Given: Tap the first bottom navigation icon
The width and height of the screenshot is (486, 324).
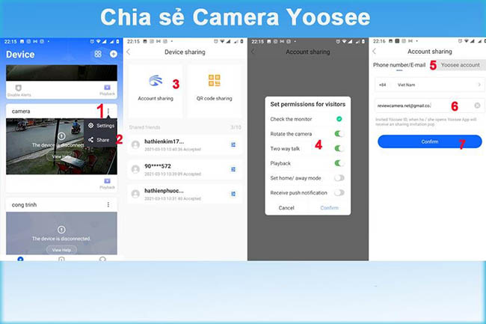Looking at the screenshot, I should [20, 259].
